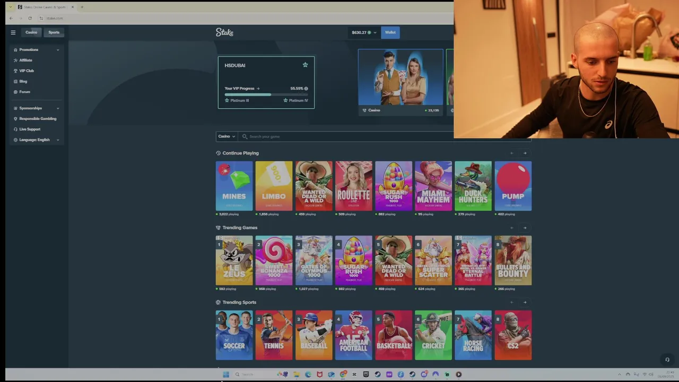Image resolution: width=679 pixels, height=382 pixels.
Task: Open the Windows Start menu
Action: tap(226, 374)
